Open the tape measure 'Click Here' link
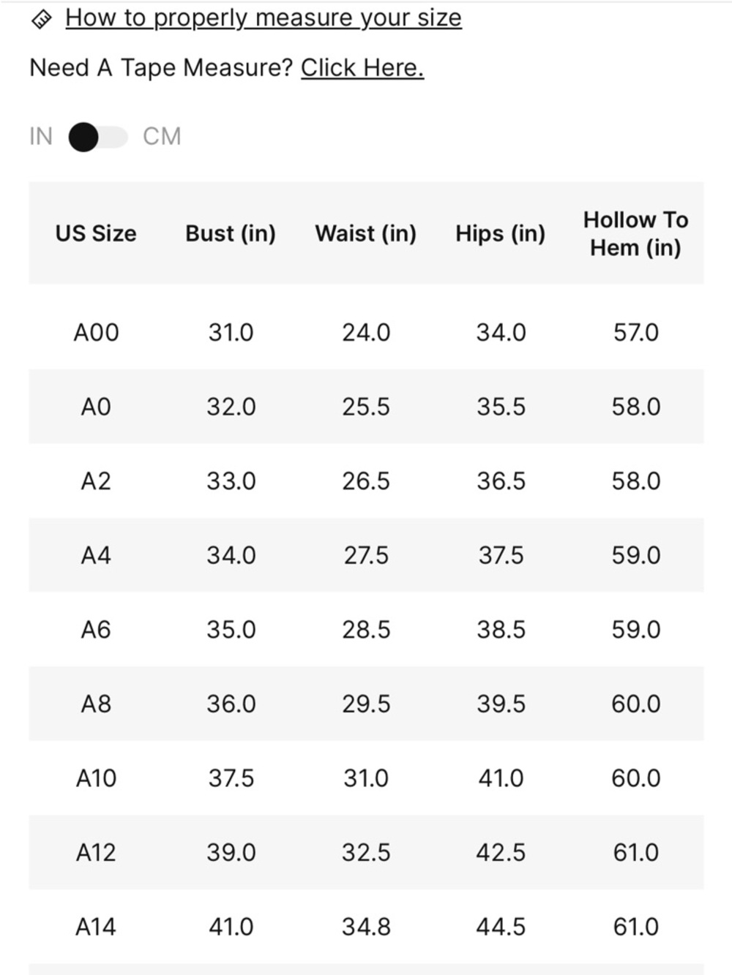The height and width of the screenshot is (975, 732). (x=362, y=67)
